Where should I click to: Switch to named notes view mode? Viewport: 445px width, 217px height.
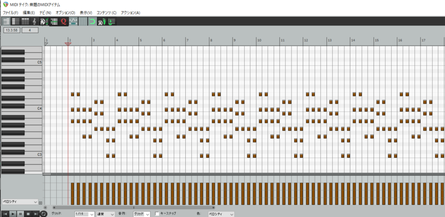tap(16, 21)
